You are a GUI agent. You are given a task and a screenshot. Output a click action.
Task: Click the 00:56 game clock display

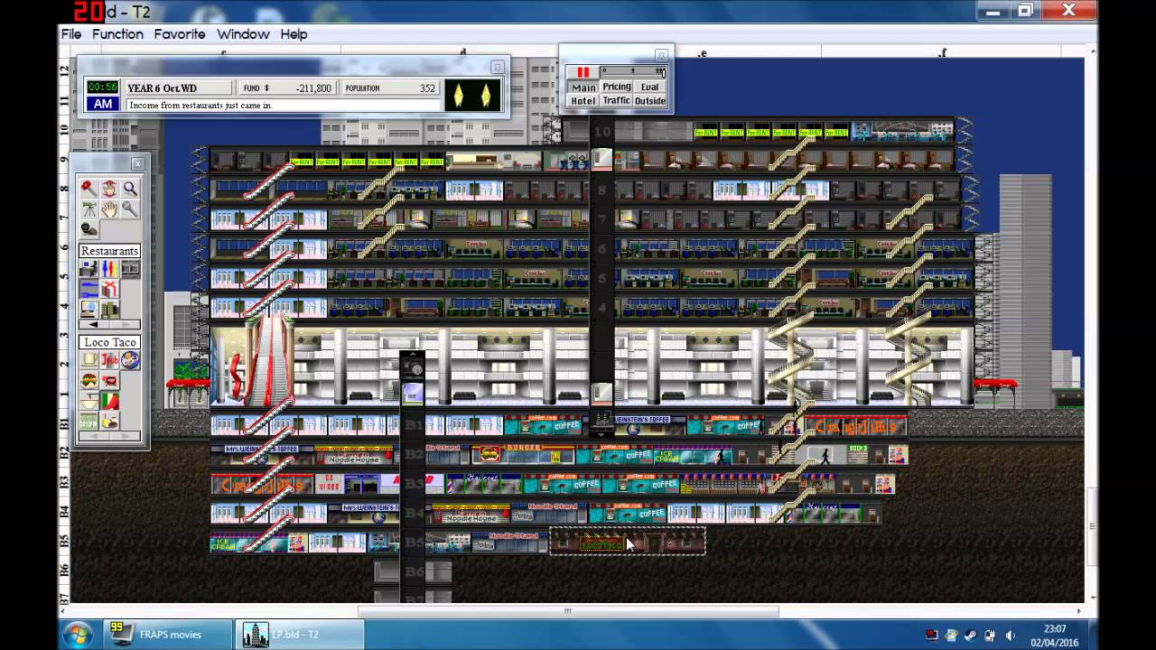pyautogui.click(x=103, y=88)
